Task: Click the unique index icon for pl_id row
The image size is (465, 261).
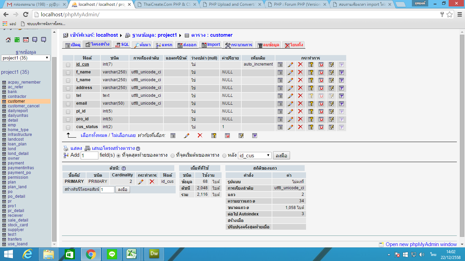Action: [x=321, y=111]
